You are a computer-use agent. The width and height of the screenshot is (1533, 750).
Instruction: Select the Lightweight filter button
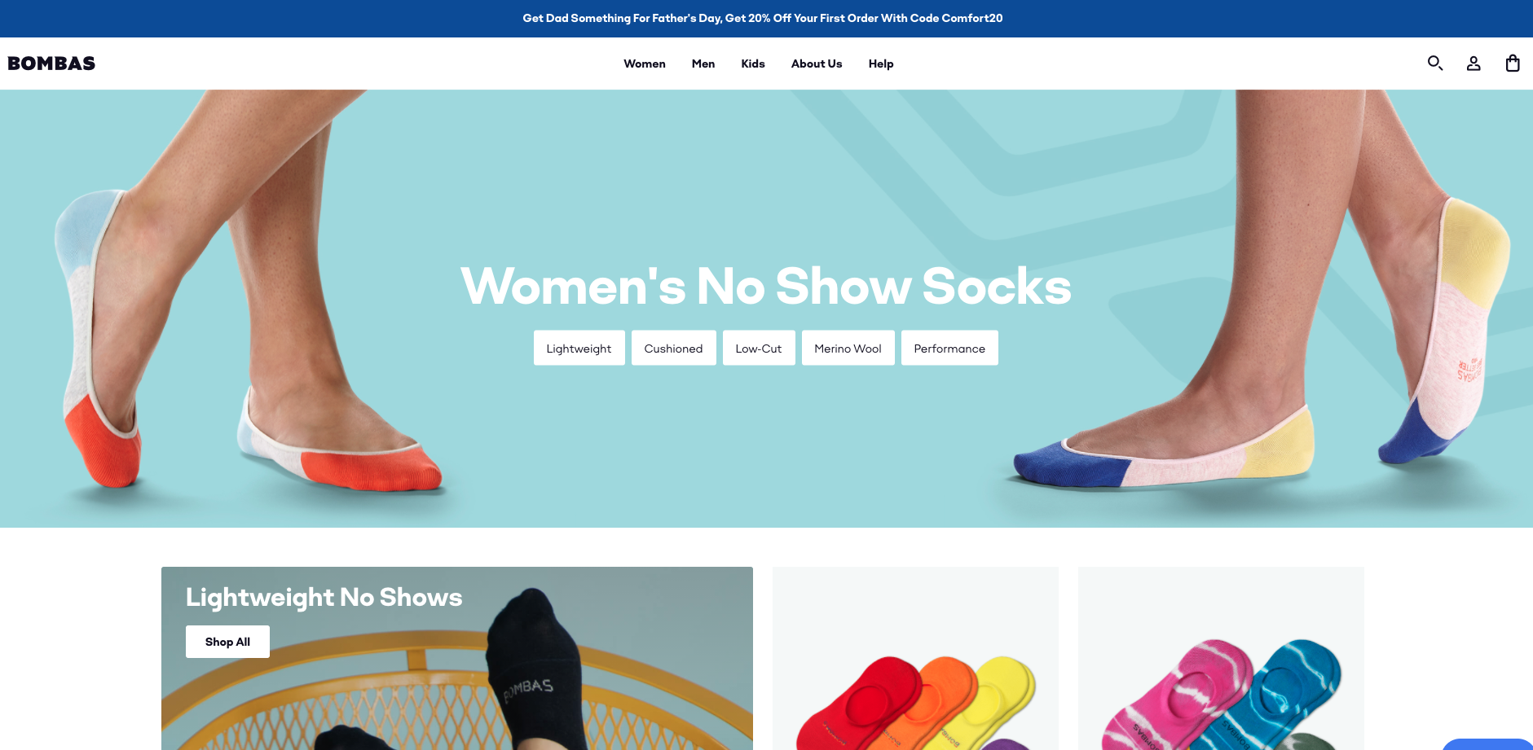pos(579,348)
